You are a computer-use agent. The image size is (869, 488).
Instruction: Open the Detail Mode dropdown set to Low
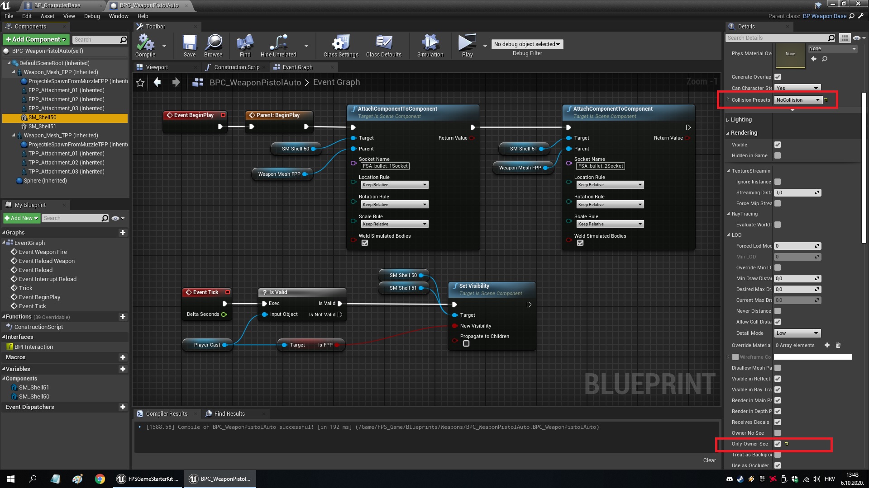tap(797, 333)
